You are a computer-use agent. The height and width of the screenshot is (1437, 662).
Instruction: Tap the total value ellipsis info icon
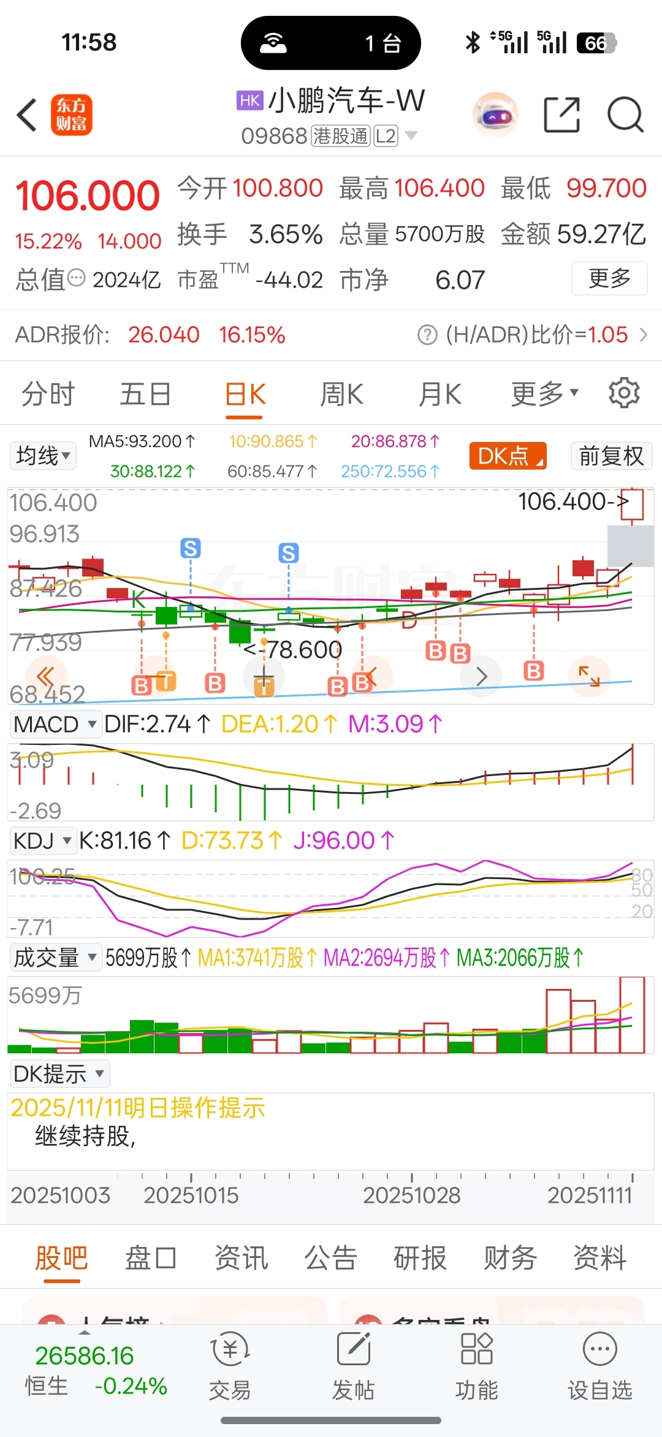tap(76, 278)
